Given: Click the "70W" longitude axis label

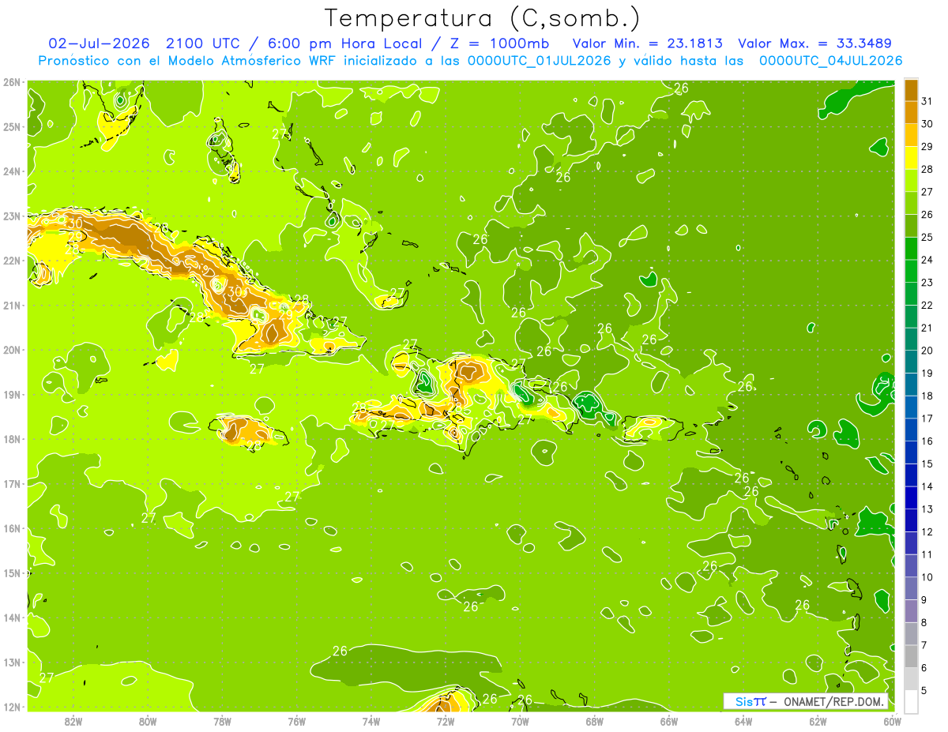Looking at the screenshot, I should pyautogui.click(x=520, y=721).
